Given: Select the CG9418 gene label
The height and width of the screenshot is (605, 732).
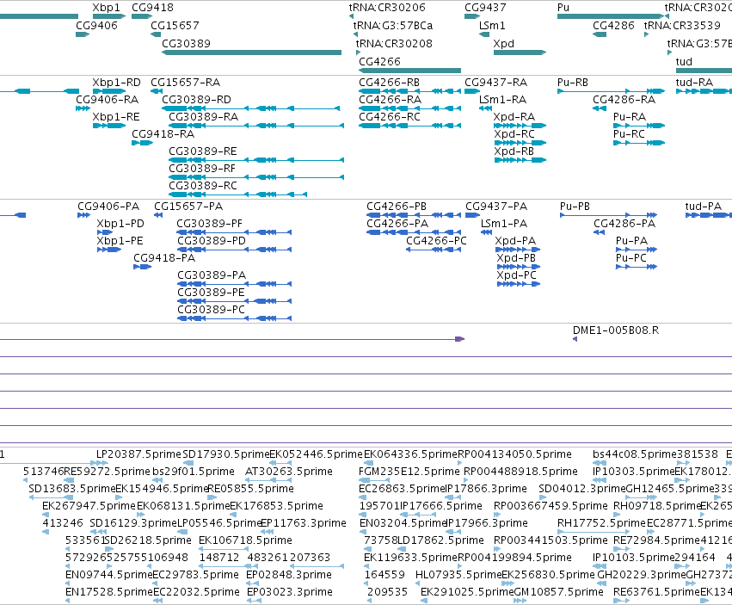Looking at the screenshot, I should (x=152, y=8).
